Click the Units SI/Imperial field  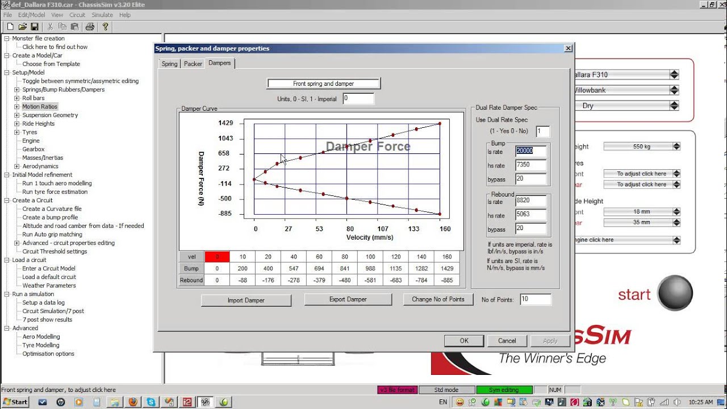[x=358, y=99]
